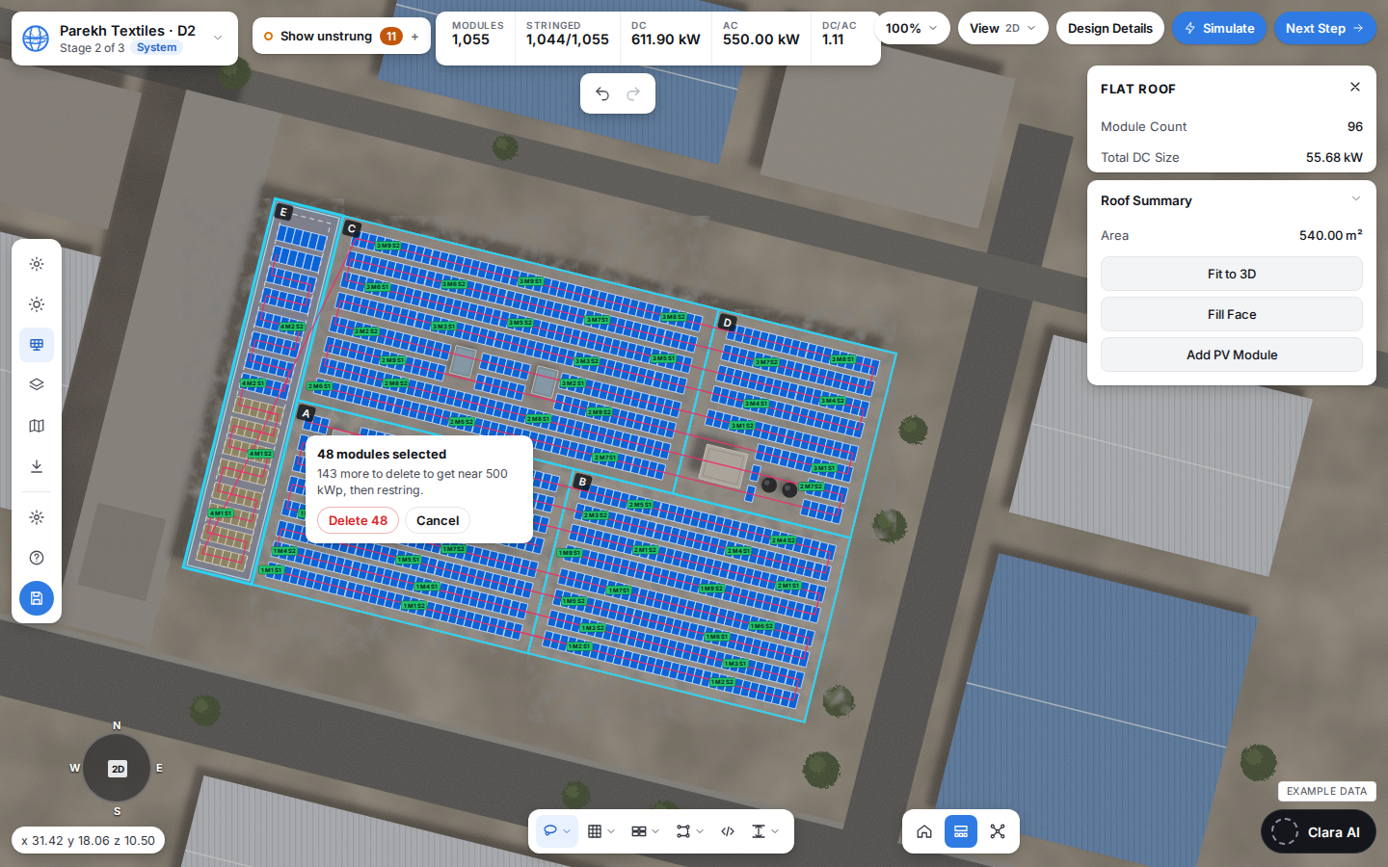Go to the home view icon

click(x=924, y=831)
